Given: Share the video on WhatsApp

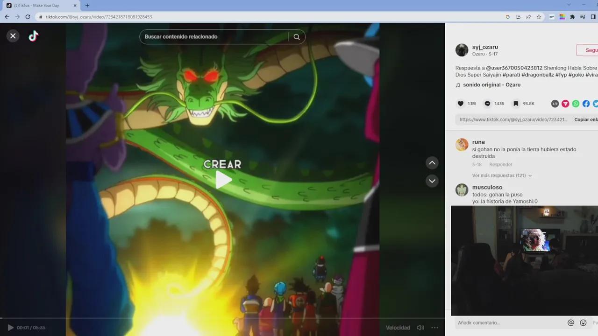Looking at the screenshot, I should 576,104.
